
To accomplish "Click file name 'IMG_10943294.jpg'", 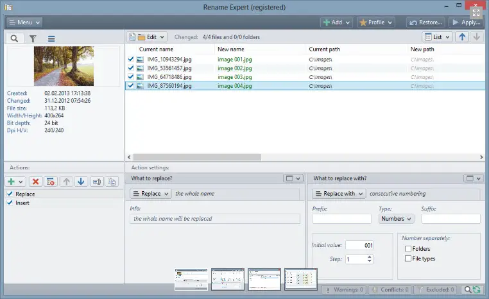I will coord(169,59).
